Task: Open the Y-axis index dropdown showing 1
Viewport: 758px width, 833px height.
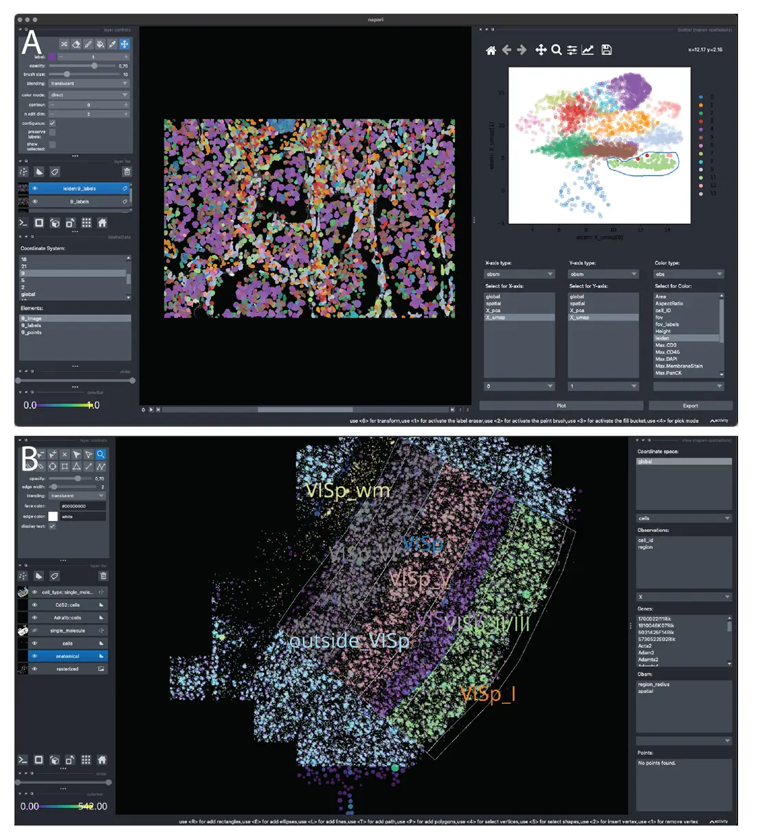Action: point(603,386)
